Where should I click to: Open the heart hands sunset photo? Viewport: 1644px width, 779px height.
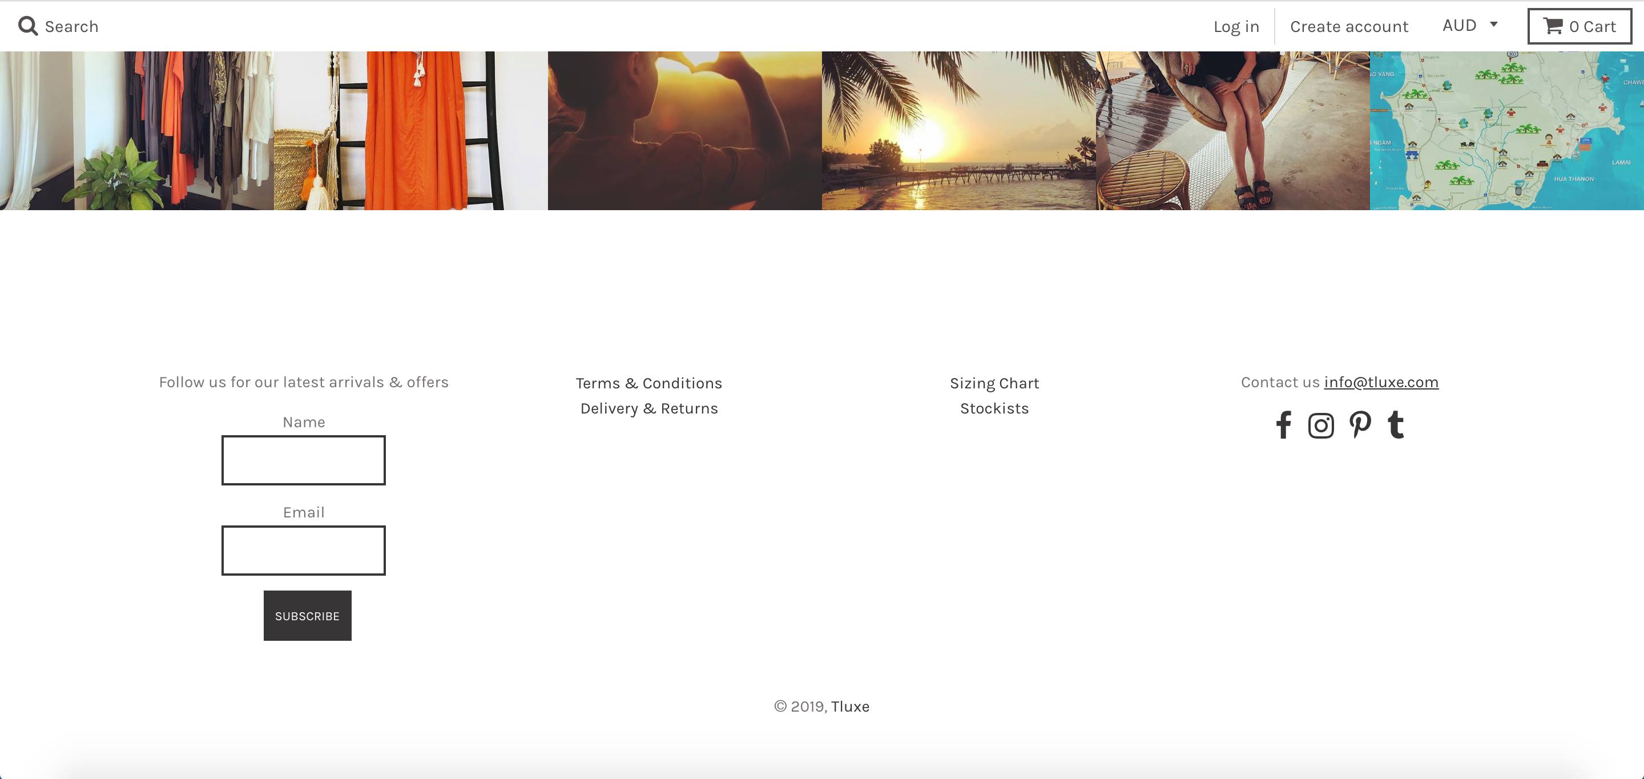click(x=685, y=131)
